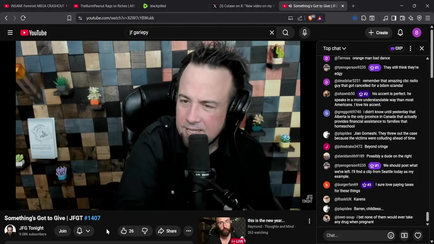Image resolution: width=434 pixels, height=244 pixels.
Task: Dislike this video
Action: tap(145, 231)
